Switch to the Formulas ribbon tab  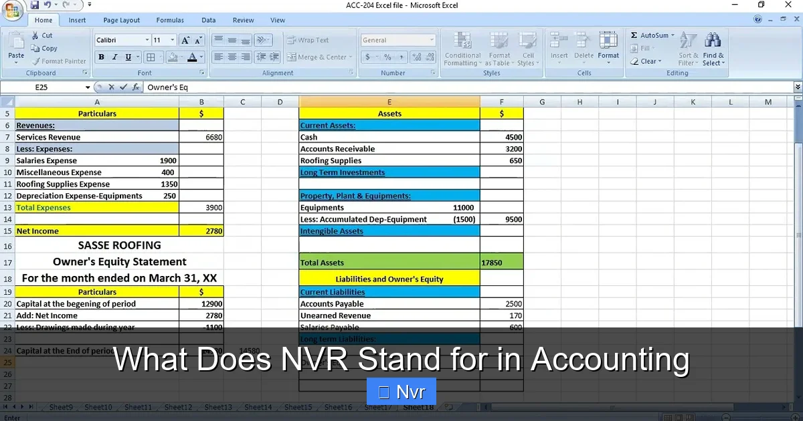(170, 20)
